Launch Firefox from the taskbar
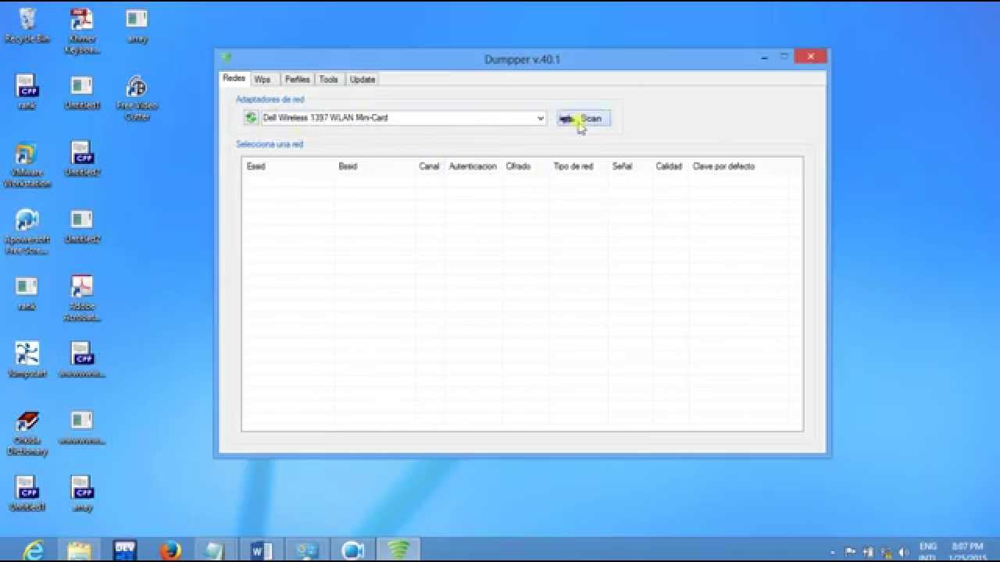 click(170, 550)
